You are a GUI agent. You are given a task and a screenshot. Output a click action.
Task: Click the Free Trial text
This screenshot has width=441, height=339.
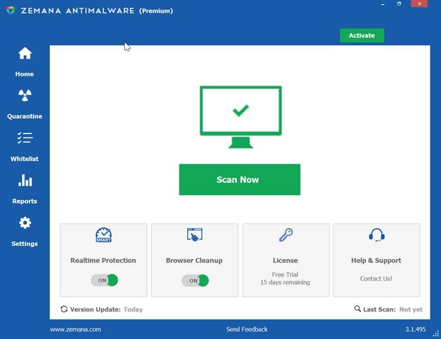(285, 274)
